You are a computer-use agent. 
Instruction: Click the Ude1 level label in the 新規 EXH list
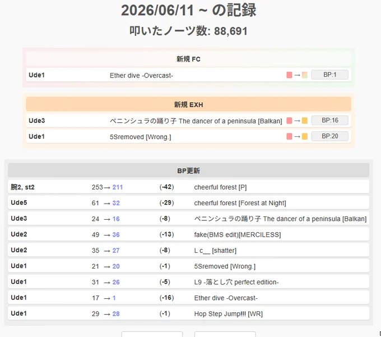[36, 136]
